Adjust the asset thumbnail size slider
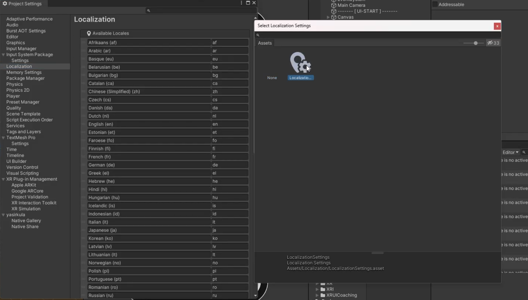The width and height of the screenshot is (528, 300). point(476,43)
